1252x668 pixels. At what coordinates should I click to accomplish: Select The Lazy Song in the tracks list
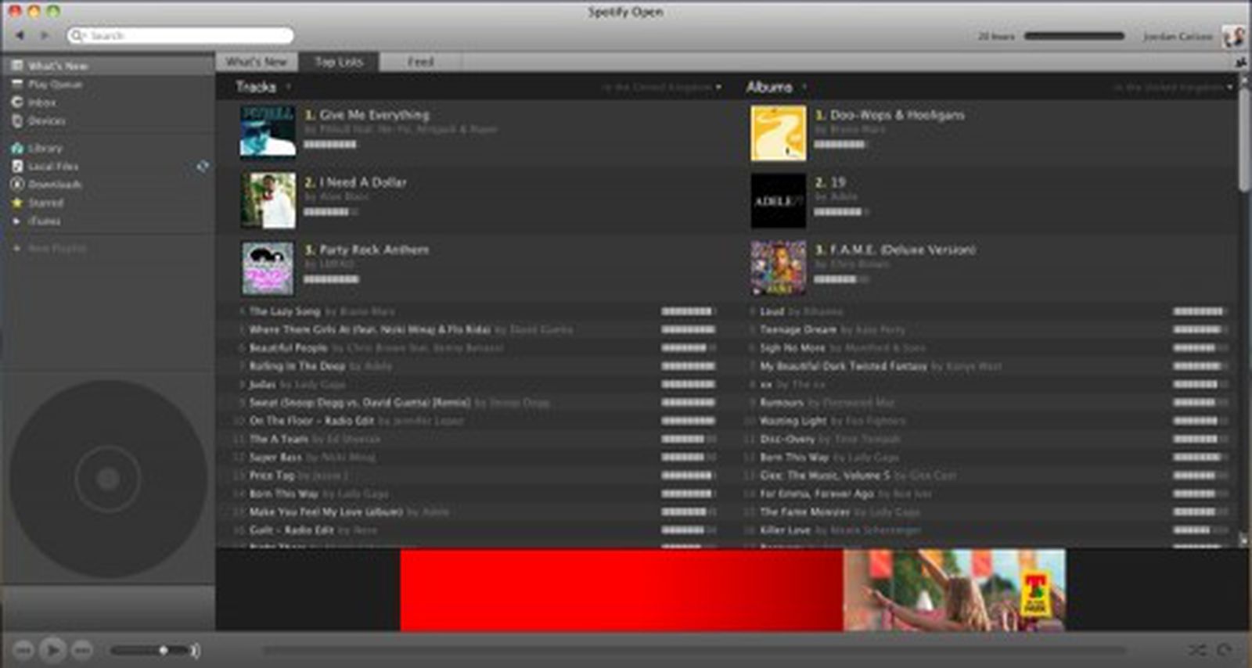285,311
